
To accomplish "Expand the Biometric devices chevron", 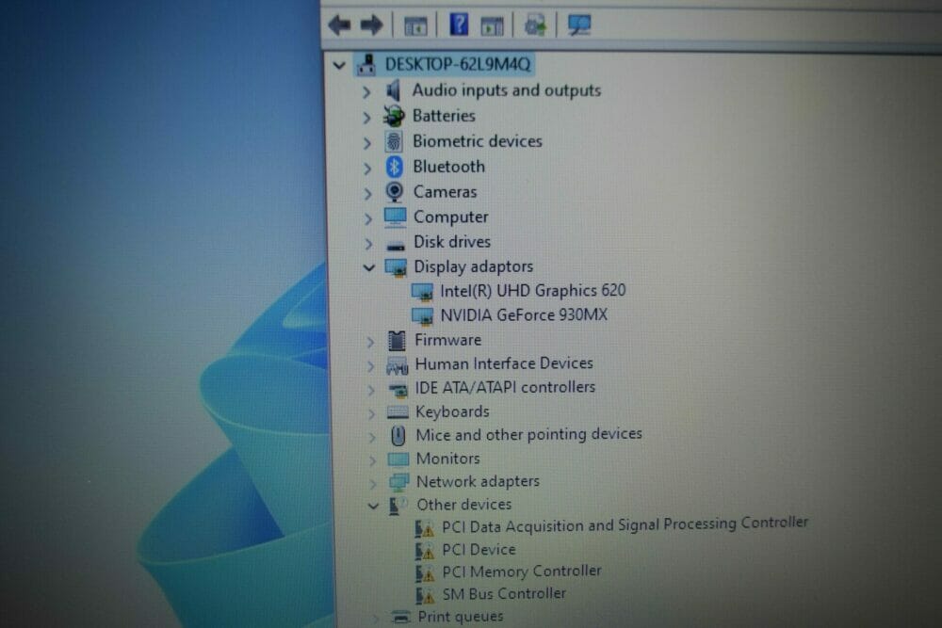I will pos(367,143).
